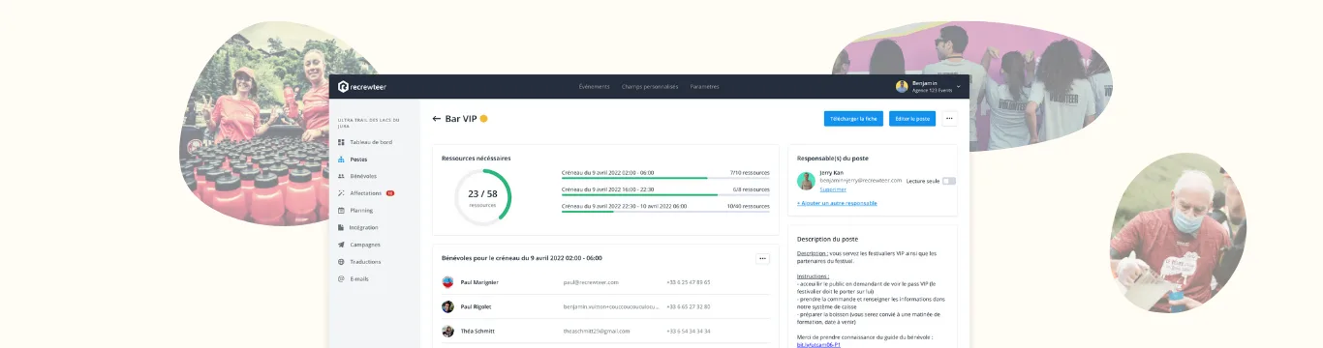Click paul@recrewteer.com email
The width and height of the screenshot is (1323, 348).
click(x=591, y=282)
